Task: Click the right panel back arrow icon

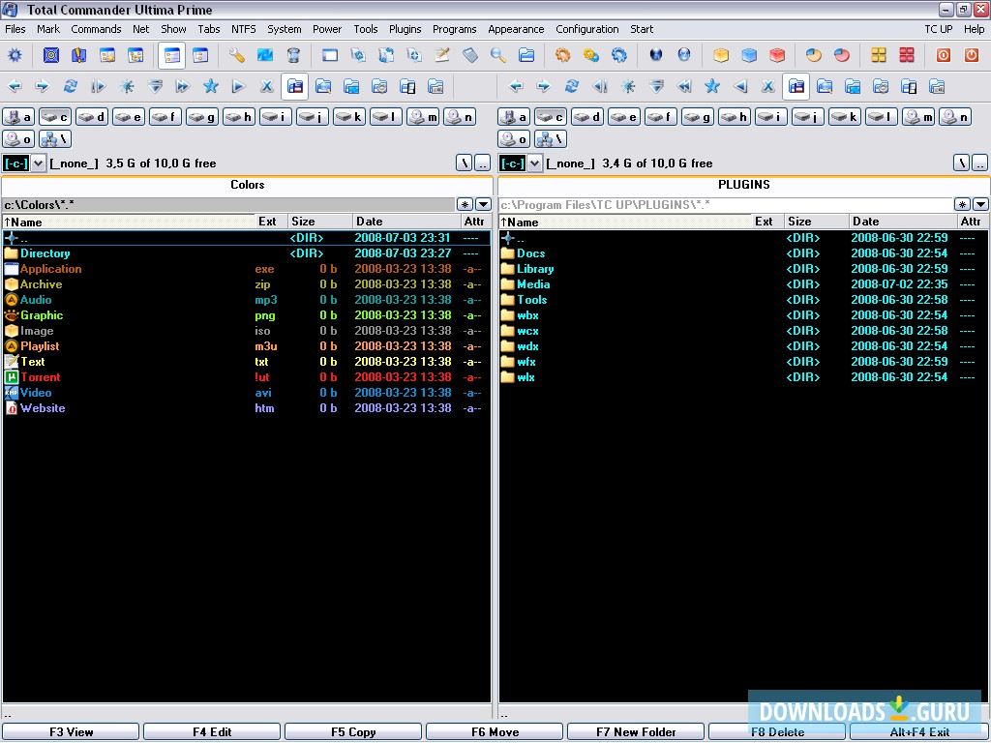Action: coord(516,87)
